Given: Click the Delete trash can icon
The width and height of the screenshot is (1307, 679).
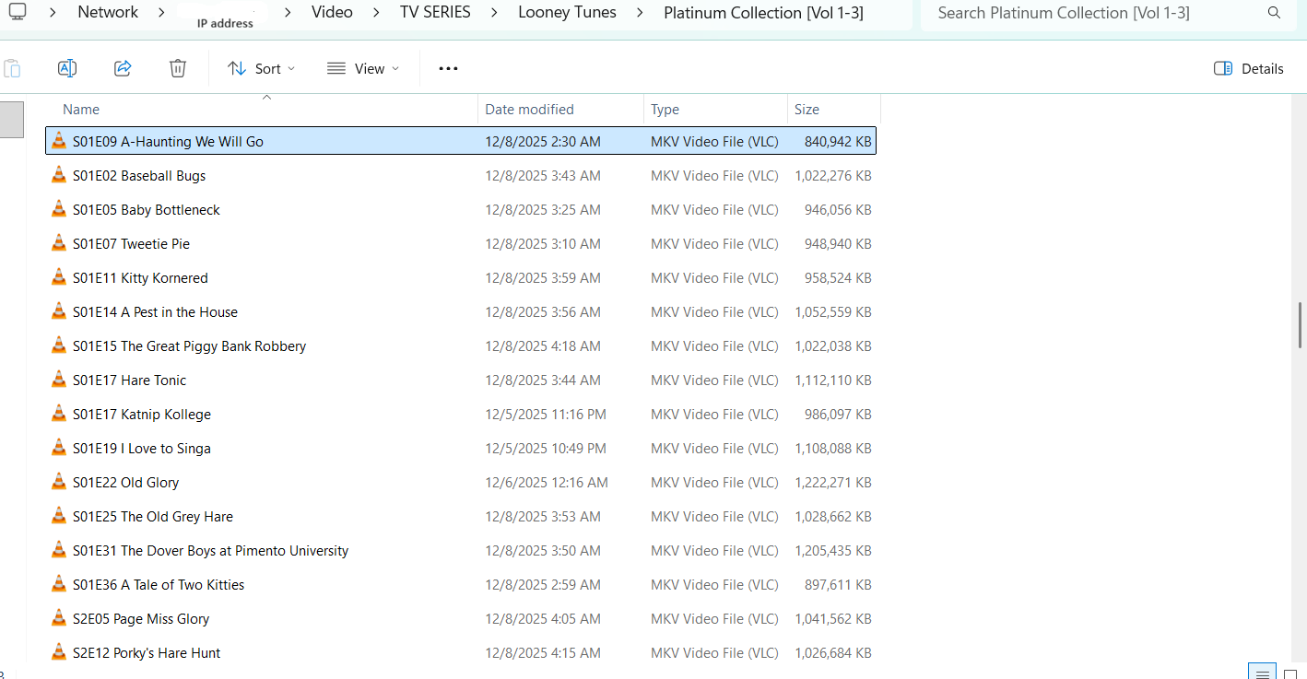Looking at the screenshot, I should pyautogui.click(x=178, y=68).
